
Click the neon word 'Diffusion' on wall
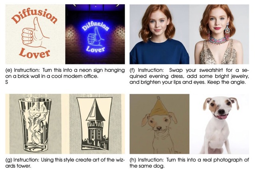pyautogui.click(x=95, y=26)
